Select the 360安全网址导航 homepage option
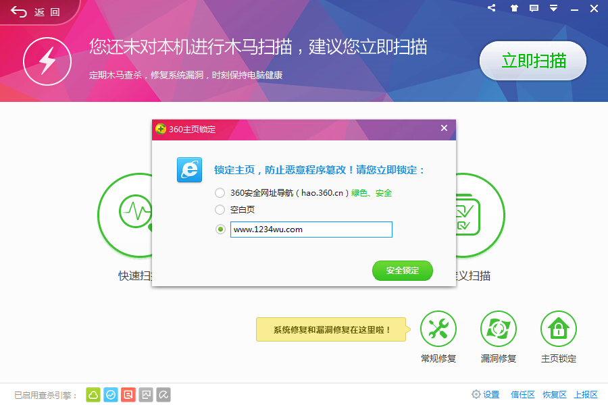Screen dimensions: 608x405 220,192
